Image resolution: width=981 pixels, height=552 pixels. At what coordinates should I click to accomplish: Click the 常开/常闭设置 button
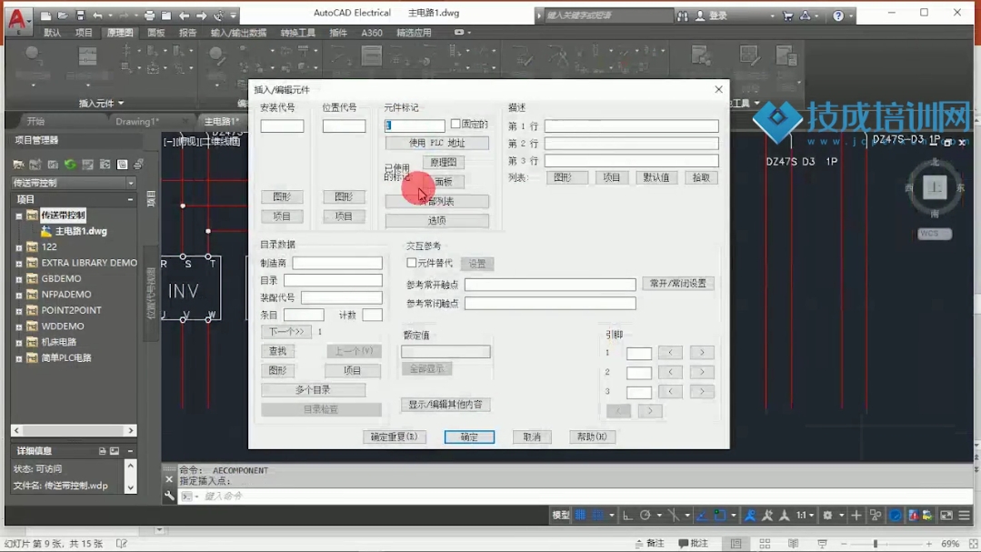coord(677,284)
